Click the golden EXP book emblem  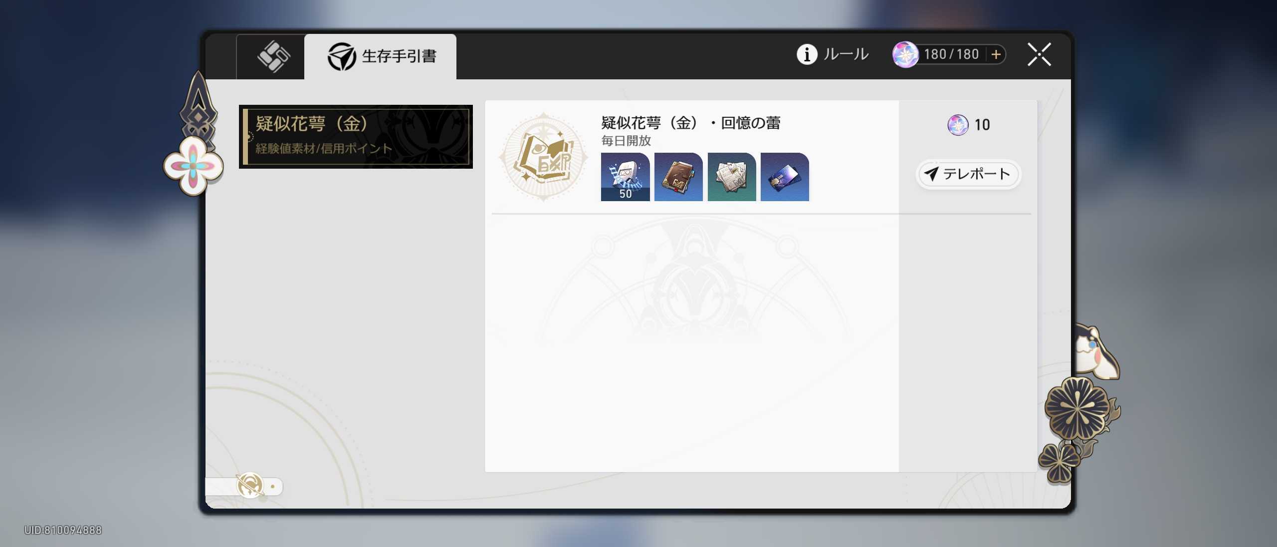(x=543, y=157)
